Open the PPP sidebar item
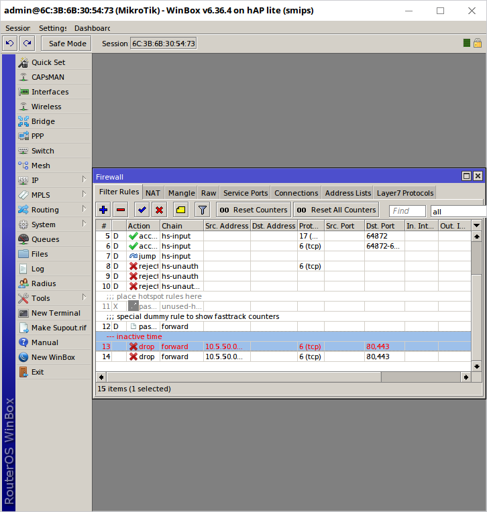 (x=54, y=136)
